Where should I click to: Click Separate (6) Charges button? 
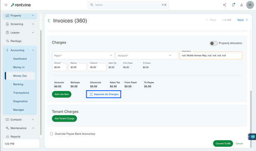click(103, 94)
